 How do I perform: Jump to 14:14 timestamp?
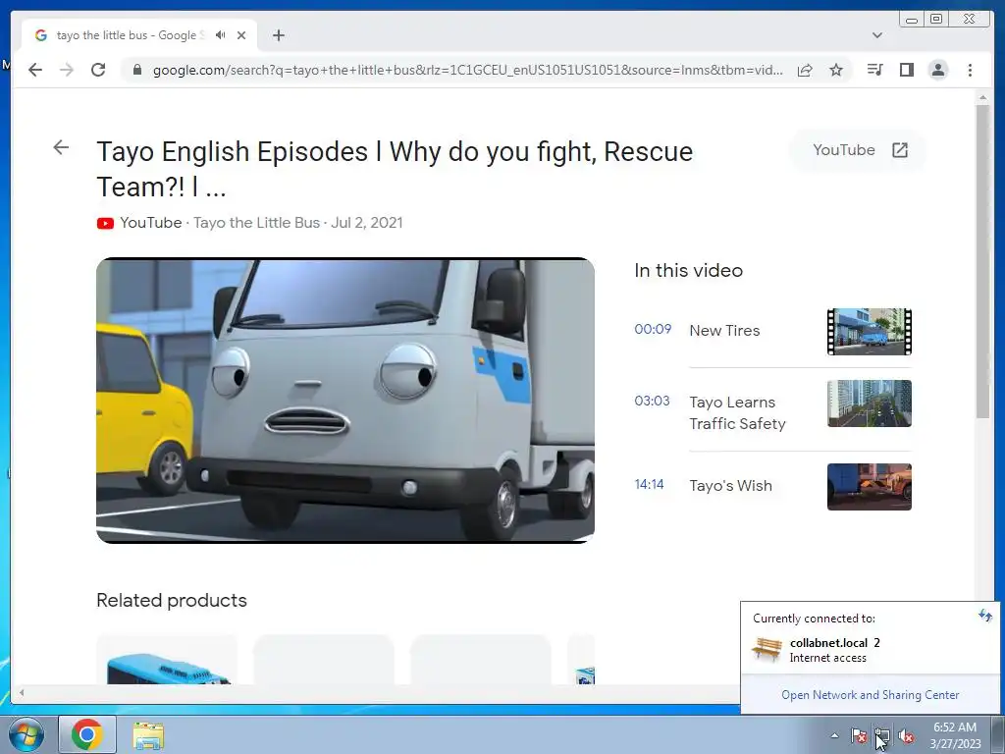(649, 484)
